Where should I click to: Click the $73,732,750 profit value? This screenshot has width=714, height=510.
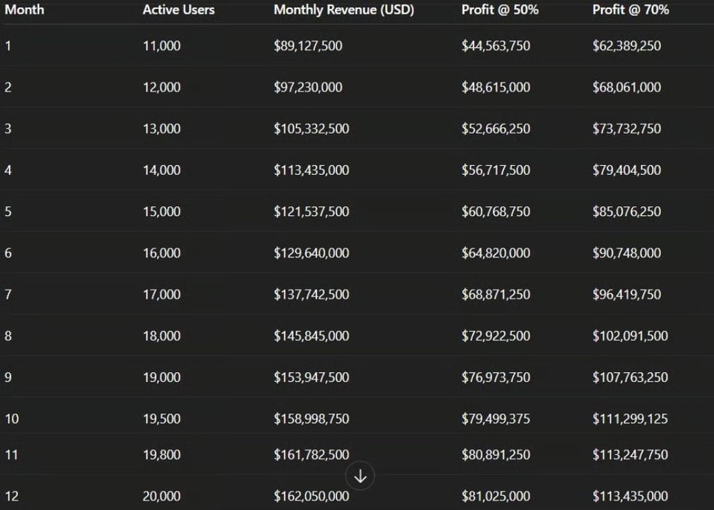(x=626, y=129)
